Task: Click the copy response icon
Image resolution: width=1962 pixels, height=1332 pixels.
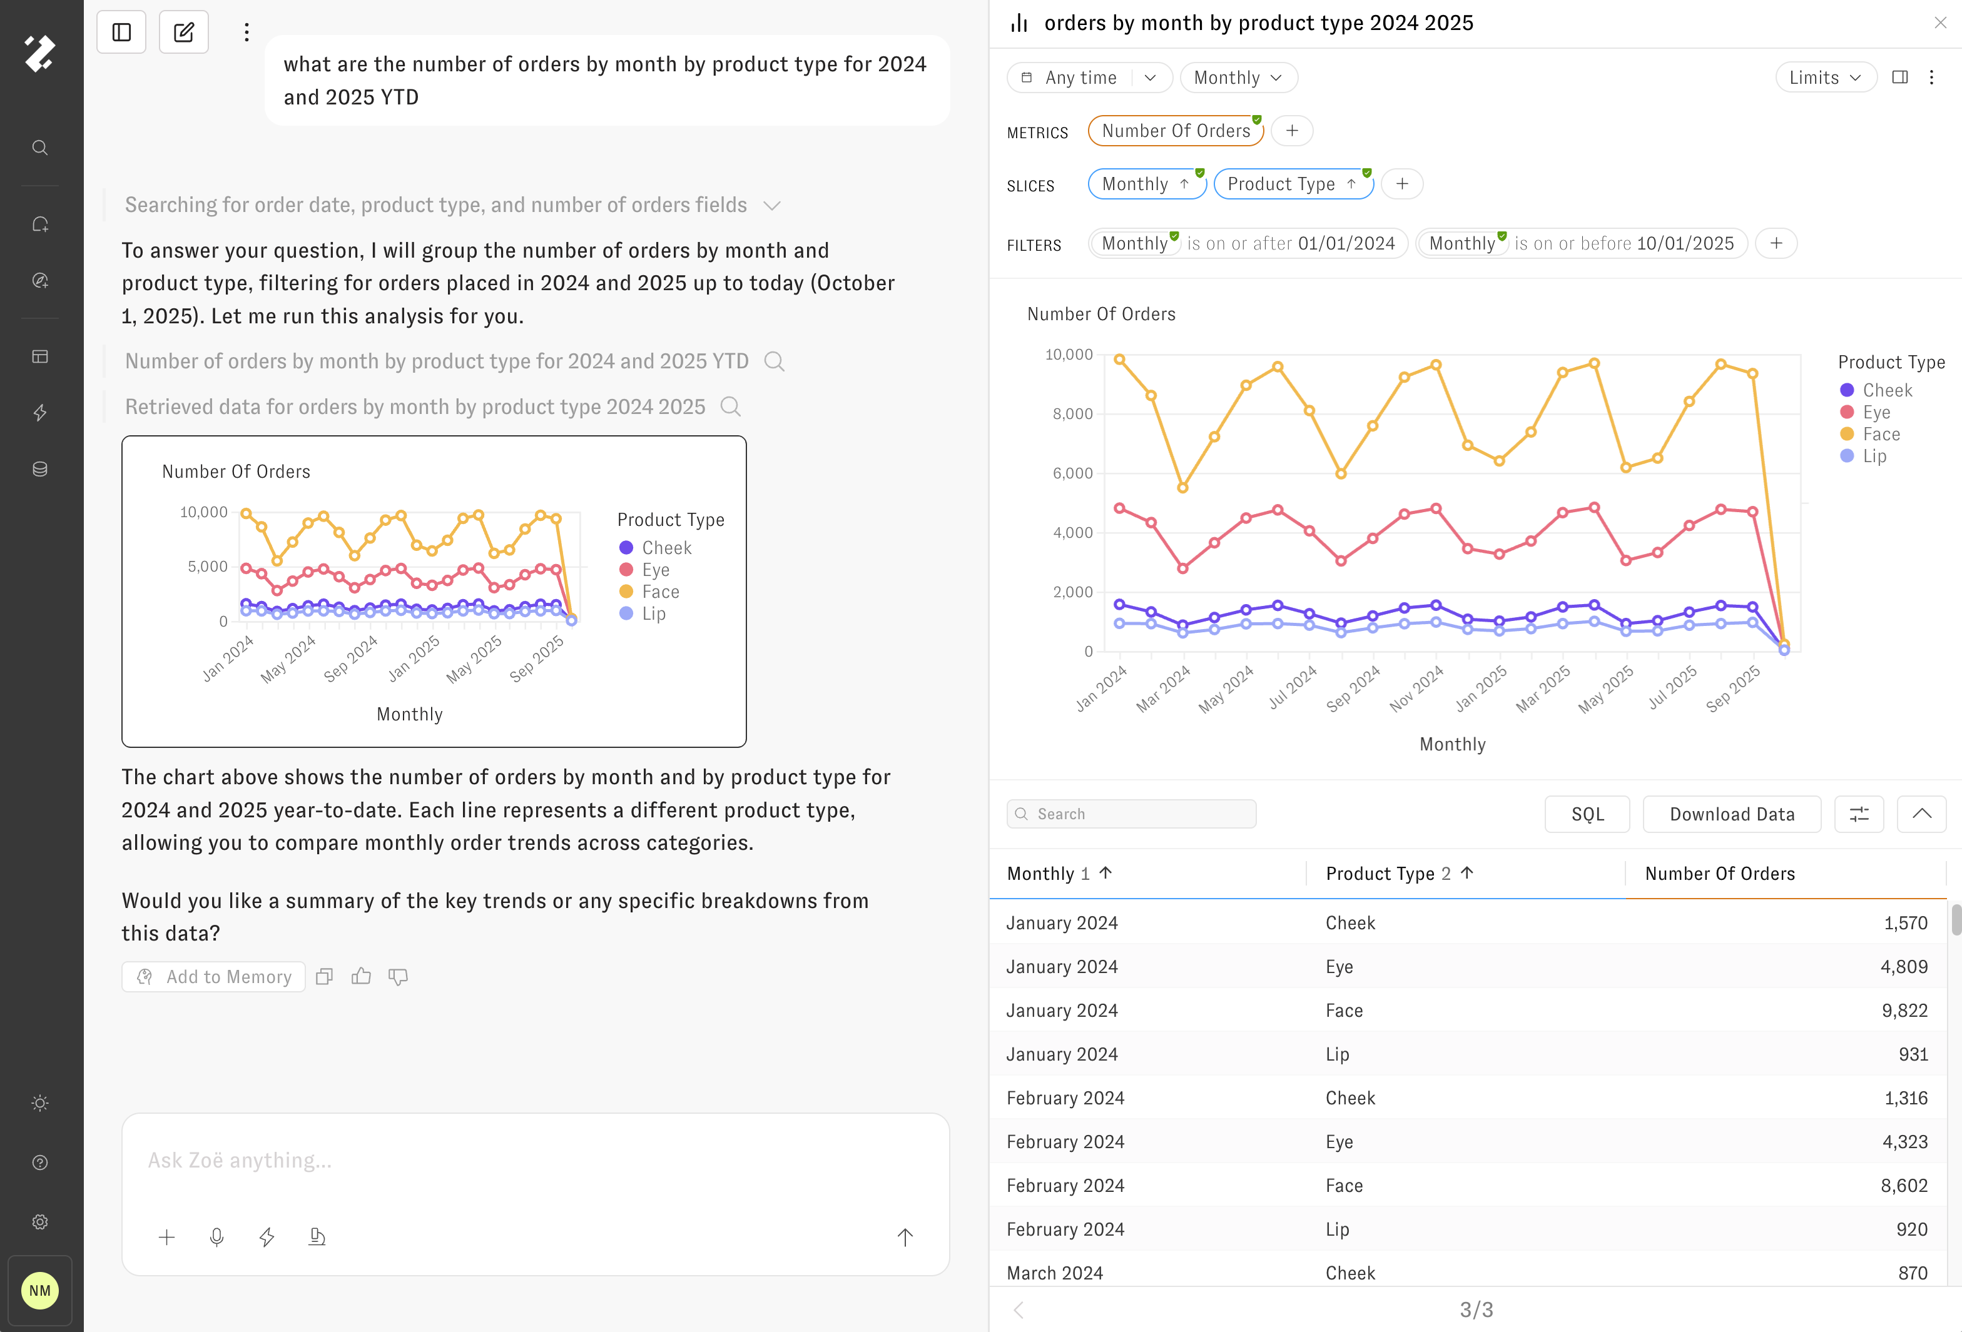Action: tap(324, 977)
